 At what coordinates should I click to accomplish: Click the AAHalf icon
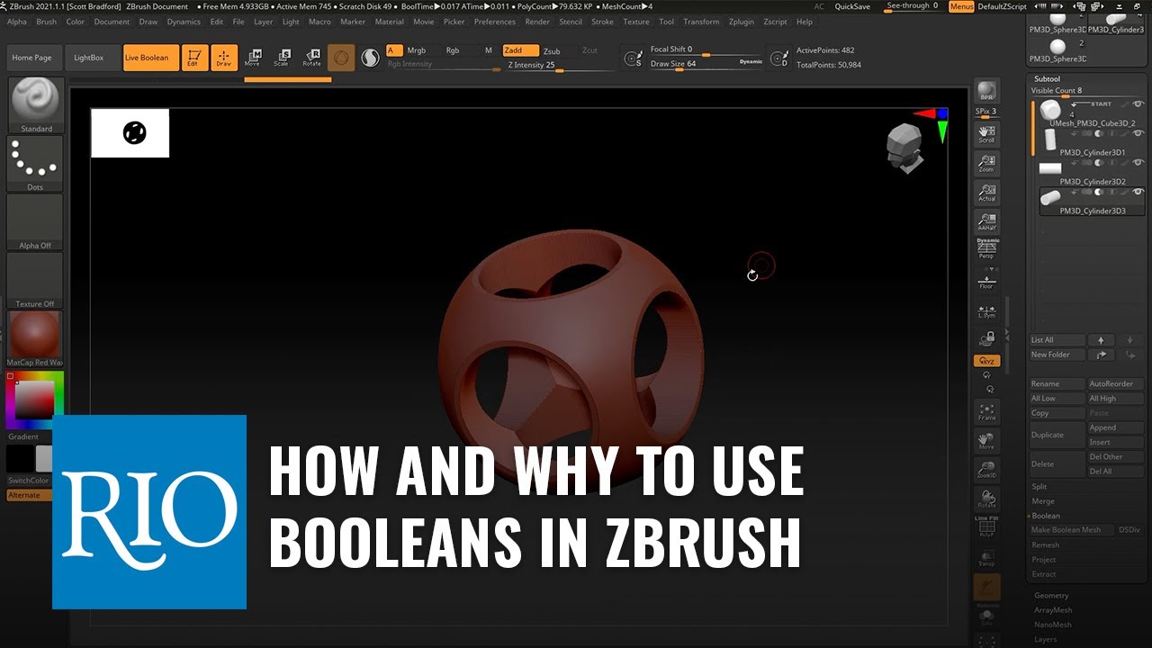(986, 220)
